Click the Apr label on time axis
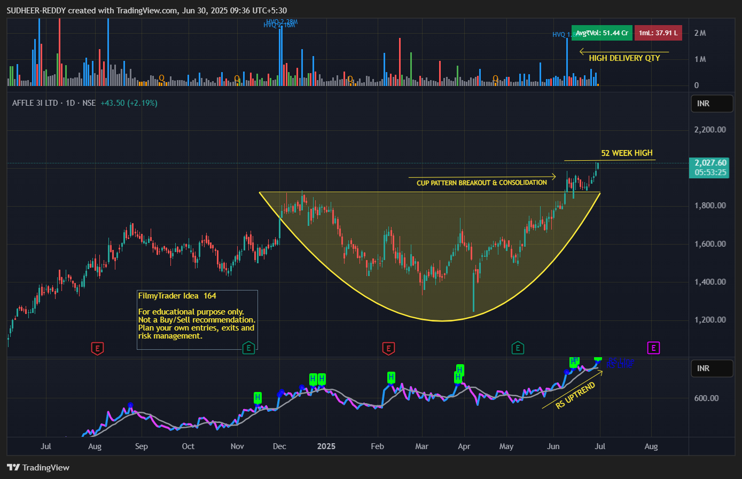This screenshot has height=479, width=742. coord(464,446)
